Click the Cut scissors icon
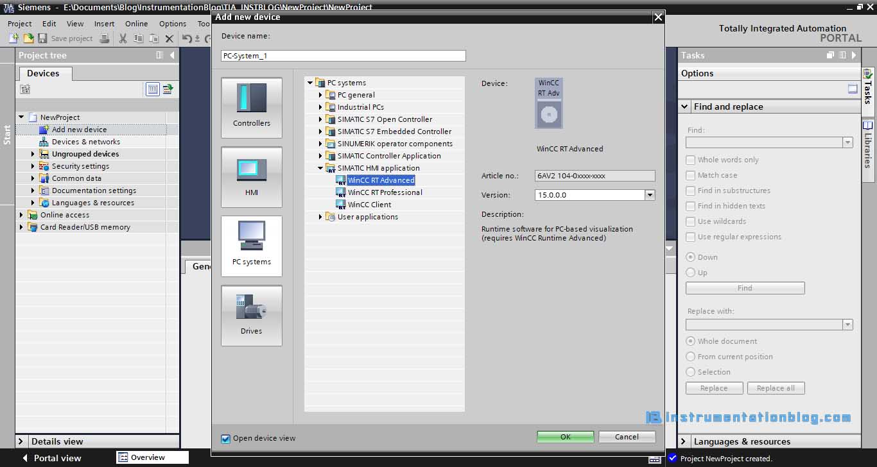The height and width of the screenshot is (467, 877). (123, 38)
